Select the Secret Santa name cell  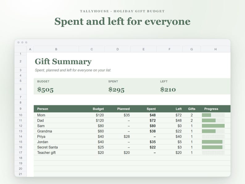click(56, 147)
